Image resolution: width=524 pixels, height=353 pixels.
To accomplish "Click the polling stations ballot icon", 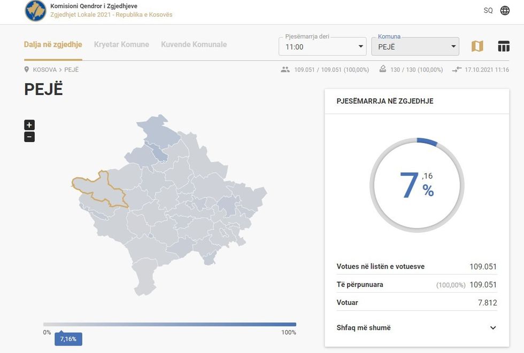I will (x=382, y=69).
